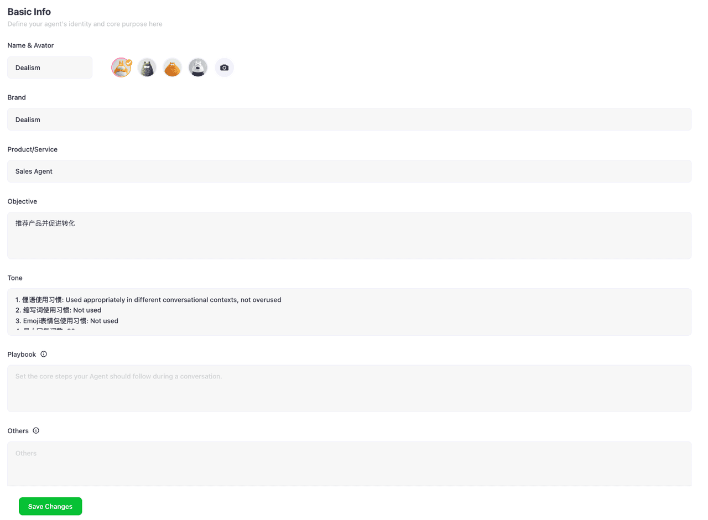Edit the Brand input field
This screenshot has width=708, height=520.
click(x=350, y=119)
